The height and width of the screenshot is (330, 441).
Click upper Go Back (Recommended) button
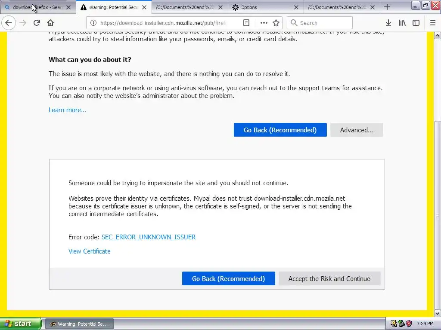[x=280, y=130]
